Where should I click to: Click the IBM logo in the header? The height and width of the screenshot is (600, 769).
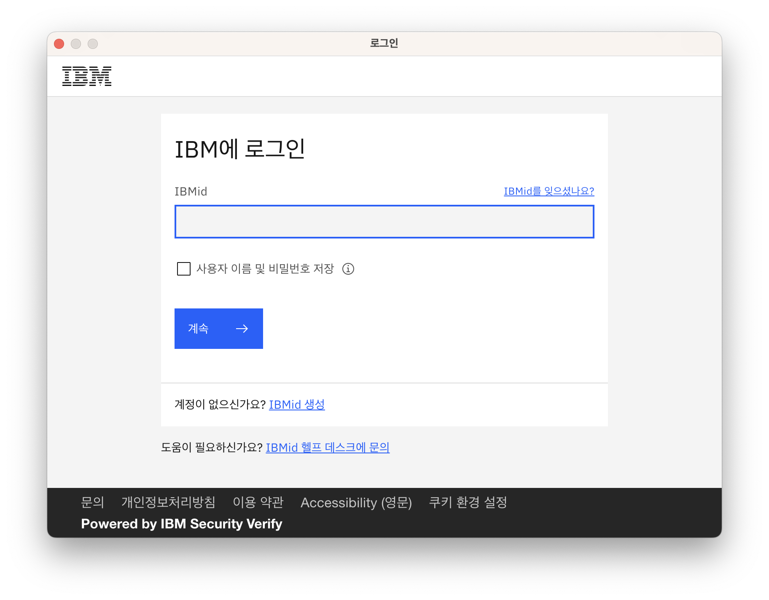point(87,76)
